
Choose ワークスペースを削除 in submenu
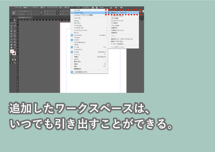tap(123, 44)
